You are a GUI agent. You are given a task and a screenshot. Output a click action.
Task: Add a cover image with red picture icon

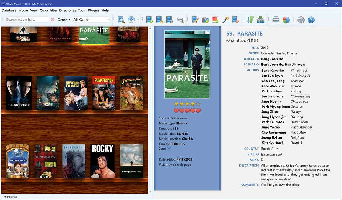coord(215,20)
